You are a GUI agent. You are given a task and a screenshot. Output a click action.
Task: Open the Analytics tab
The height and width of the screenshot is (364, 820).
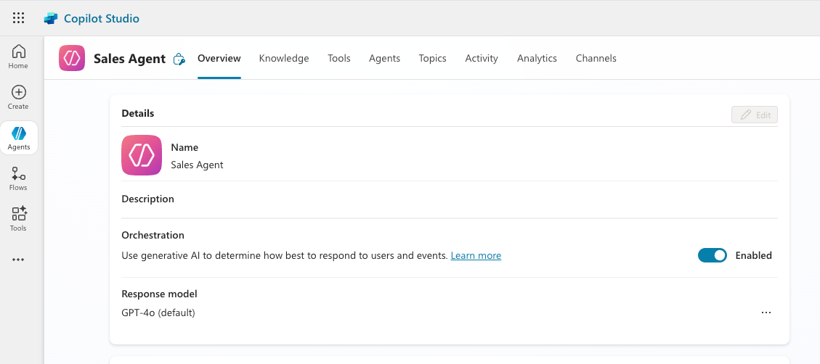537,59
